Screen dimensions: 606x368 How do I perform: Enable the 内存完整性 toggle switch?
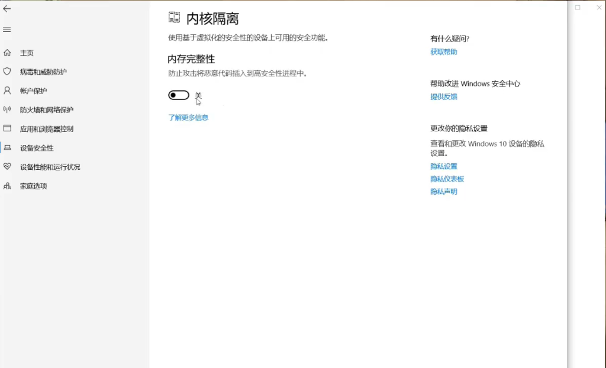[x=179, y=95]
